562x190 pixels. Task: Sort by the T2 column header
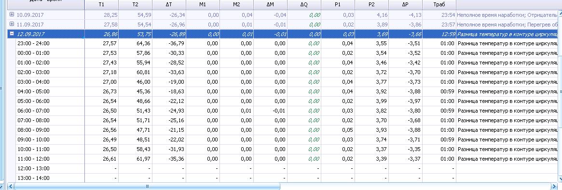coord(135,5)
